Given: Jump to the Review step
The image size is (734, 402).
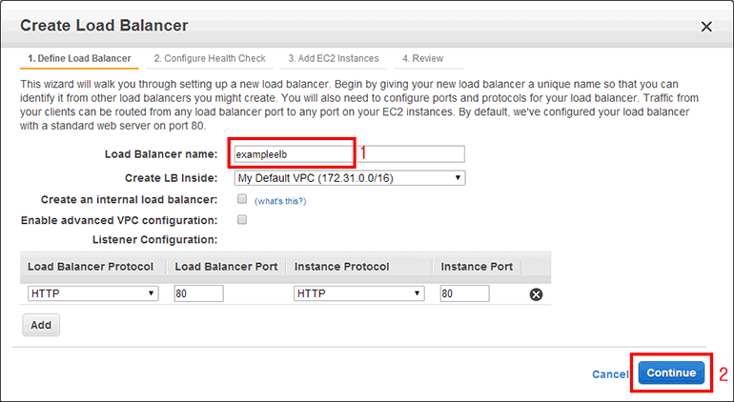Looking at the screenshot, I should (422, 59).
